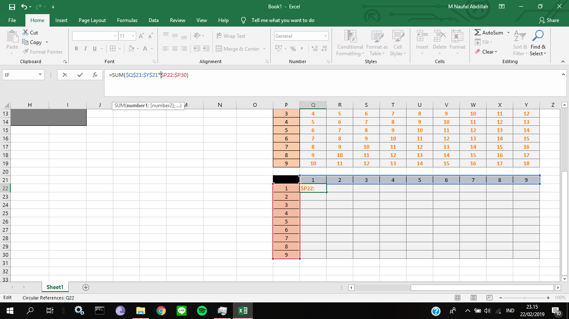The height and width of the screenshot is (319, 569).
Task: Click the AutoSum sigma button
Action: click(489, 32)
